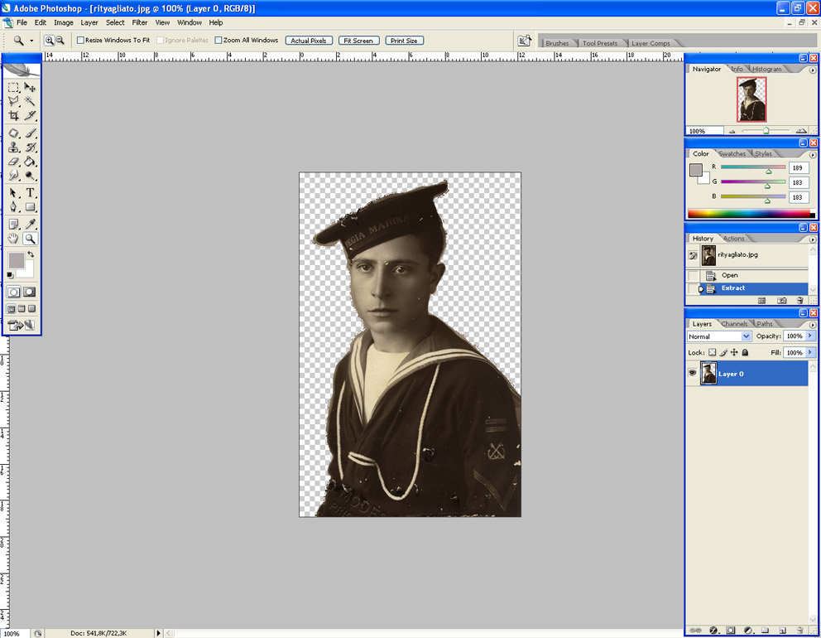This screenshot has height=638, width=821.
Task: Open the Filter menu
Action: [x=140, y=22]
